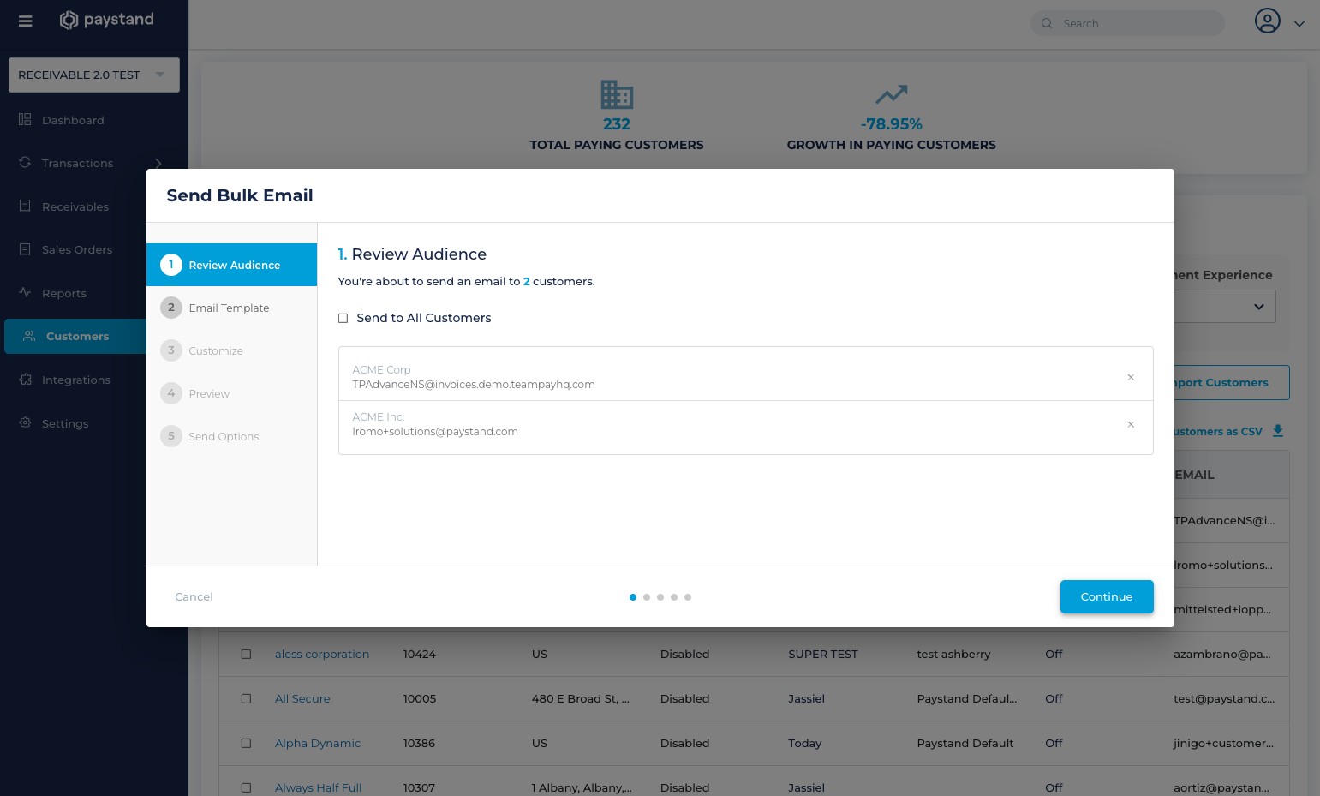
Task: Click the azambrano@pa... email cell
Action: tap(1222, 654)
